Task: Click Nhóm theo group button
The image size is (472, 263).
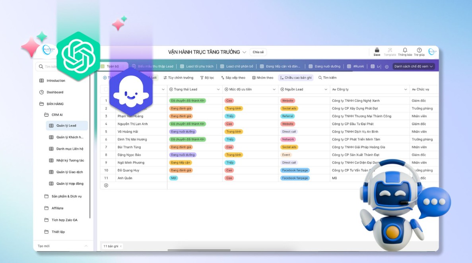Action: [x=263, y=78]
